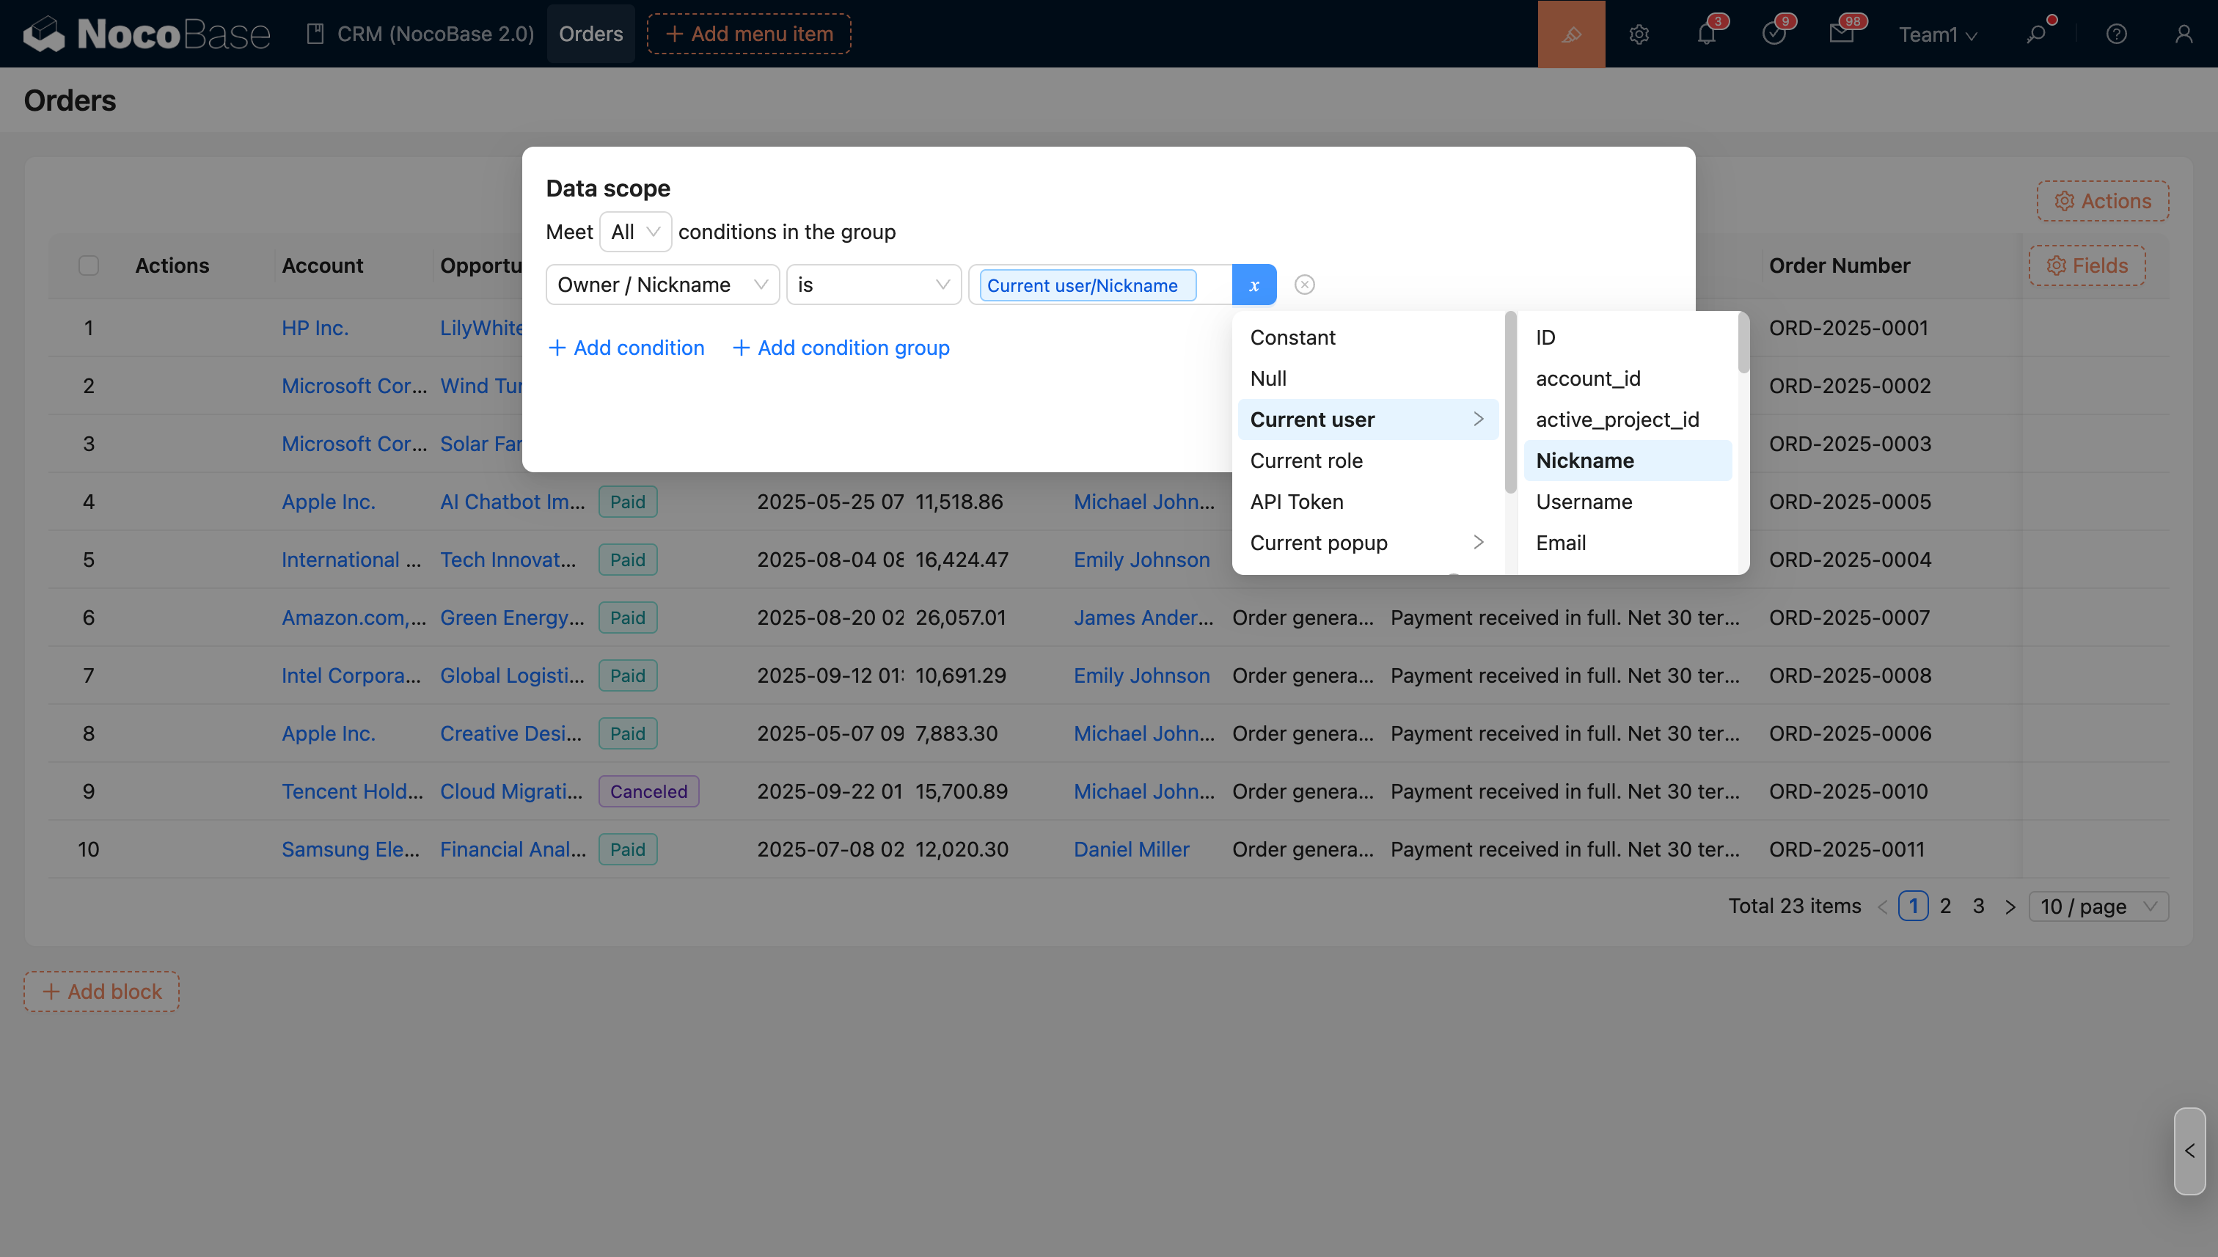2218x1257 pixels.
Task: Click Add condition group link
Action: pyautogui.click(x=841, y=347)
